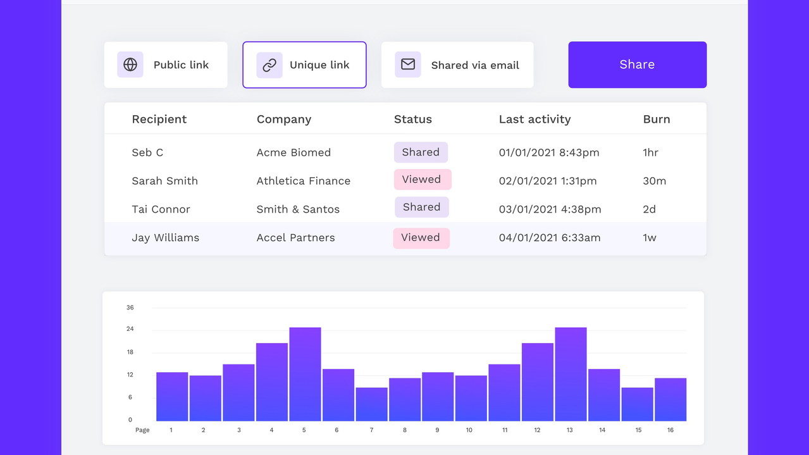
Task: Click the Company column header
Action: [283, 119]
